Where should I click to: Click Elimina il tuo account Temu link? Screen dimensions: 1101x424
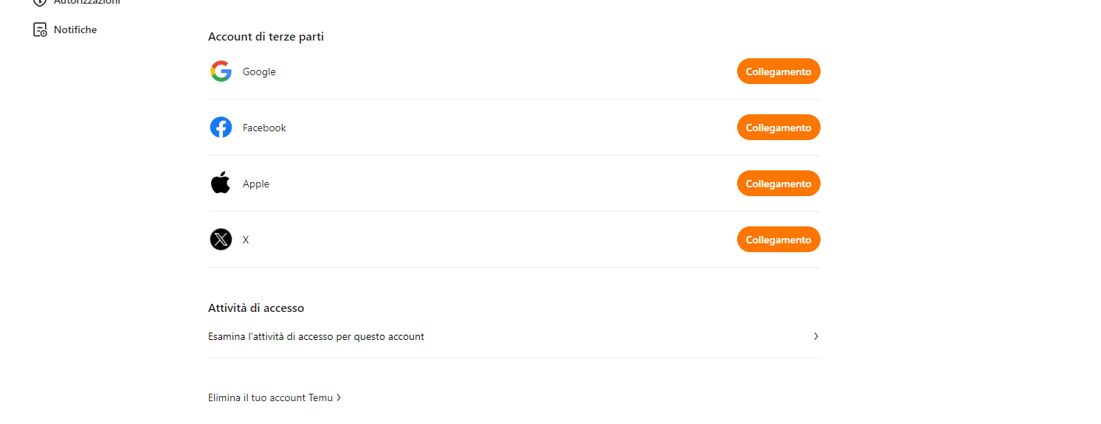pos(270,397)
